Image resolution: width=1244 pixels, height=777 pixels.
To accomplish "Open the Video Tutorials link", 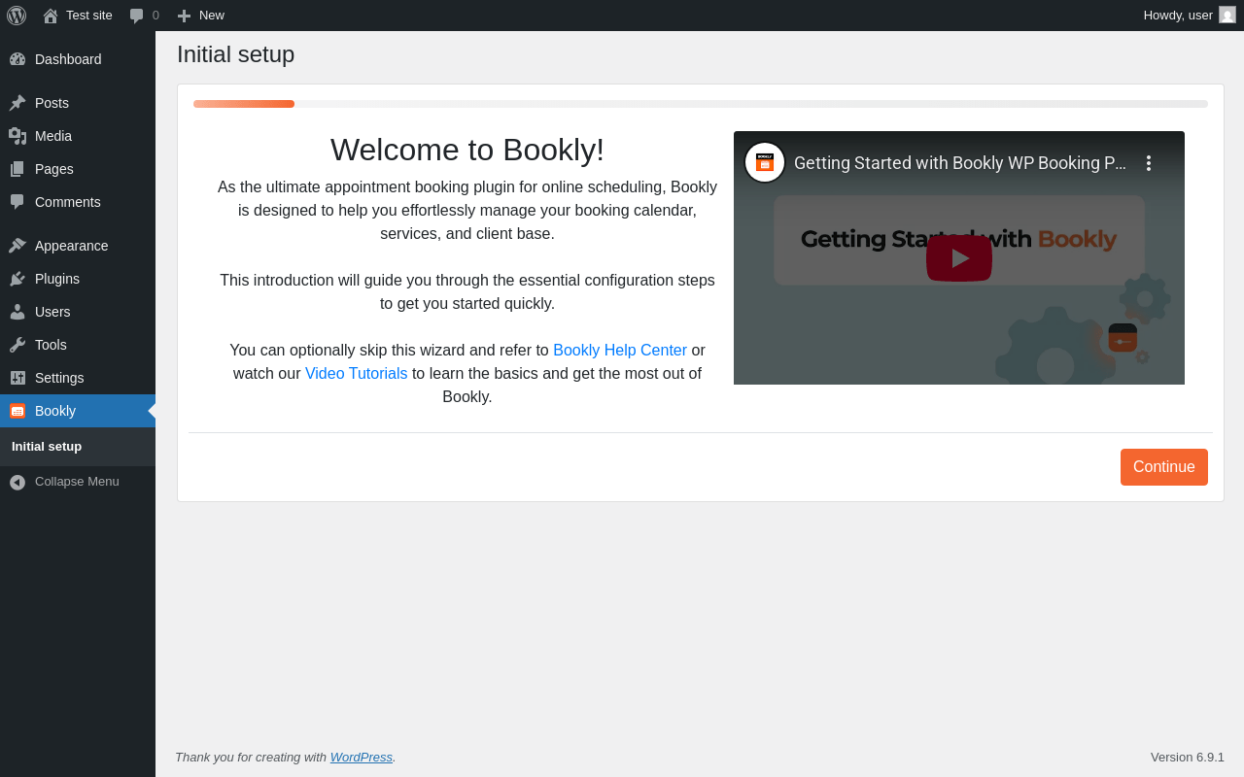I will tap(357, 374).
